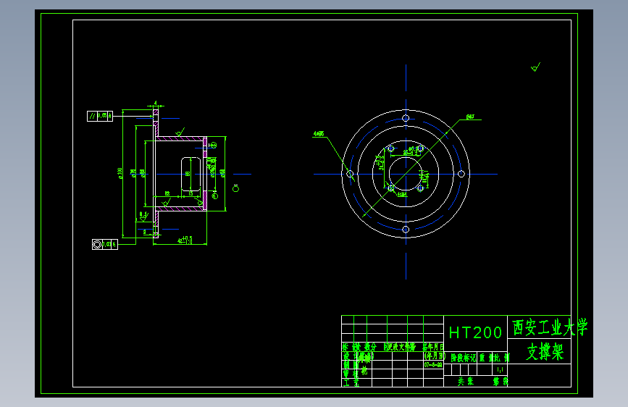Select the 支撑架 part name text

pos(545,352)
